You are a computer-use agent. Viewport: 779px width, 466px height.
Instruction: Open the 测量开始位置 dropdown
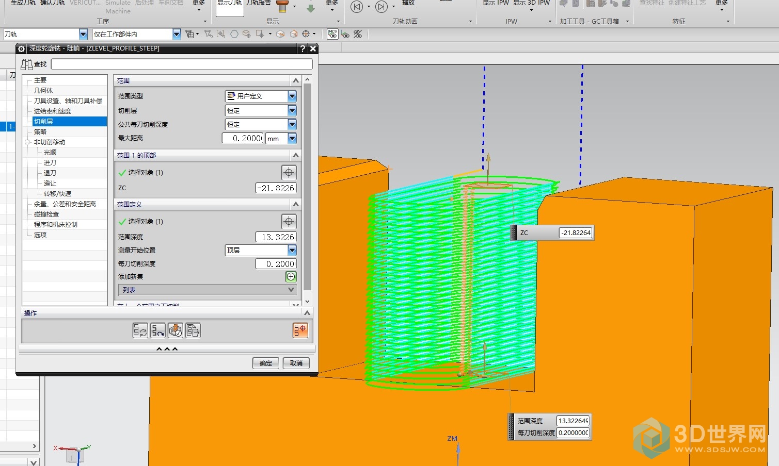click(292, 251)
